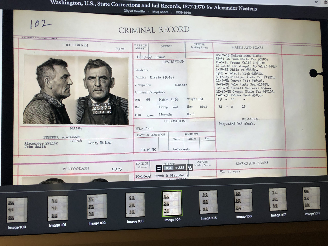Click the alias 'Henry Weiner'

coord(100,143)
